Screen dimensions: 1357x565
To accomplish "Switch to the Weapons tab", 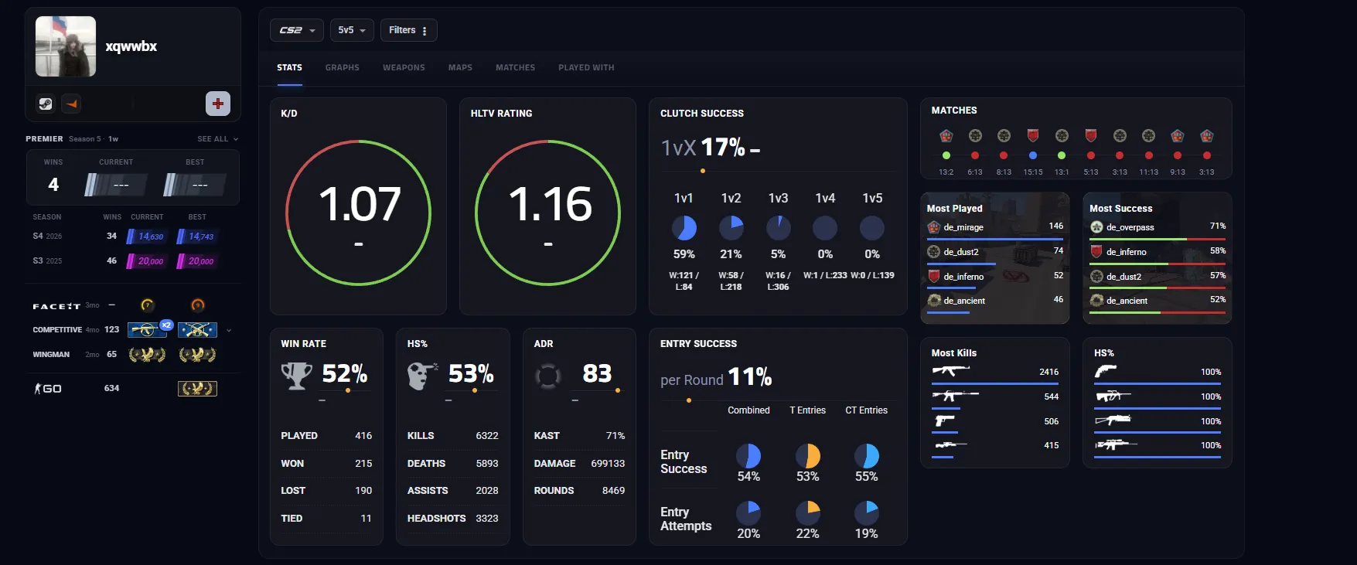I will click(x=404, y=68).
